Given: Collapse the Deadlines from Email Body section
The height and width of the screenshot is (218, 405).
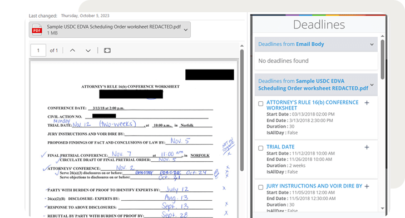Looking at the screenshot, I should tap(372, 44).
